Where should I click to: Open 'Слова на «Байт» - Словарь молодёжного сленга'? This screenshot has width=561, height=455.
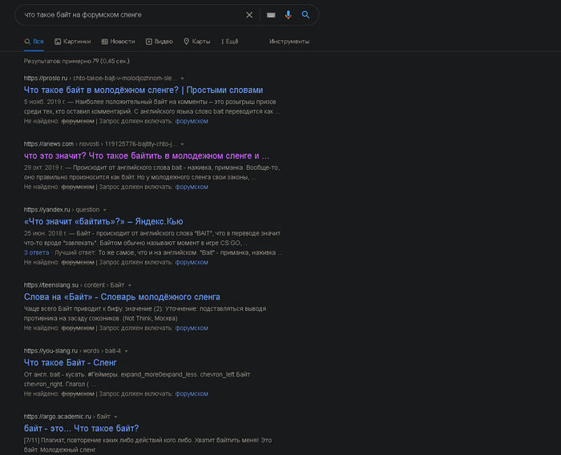tap(122, 297)
